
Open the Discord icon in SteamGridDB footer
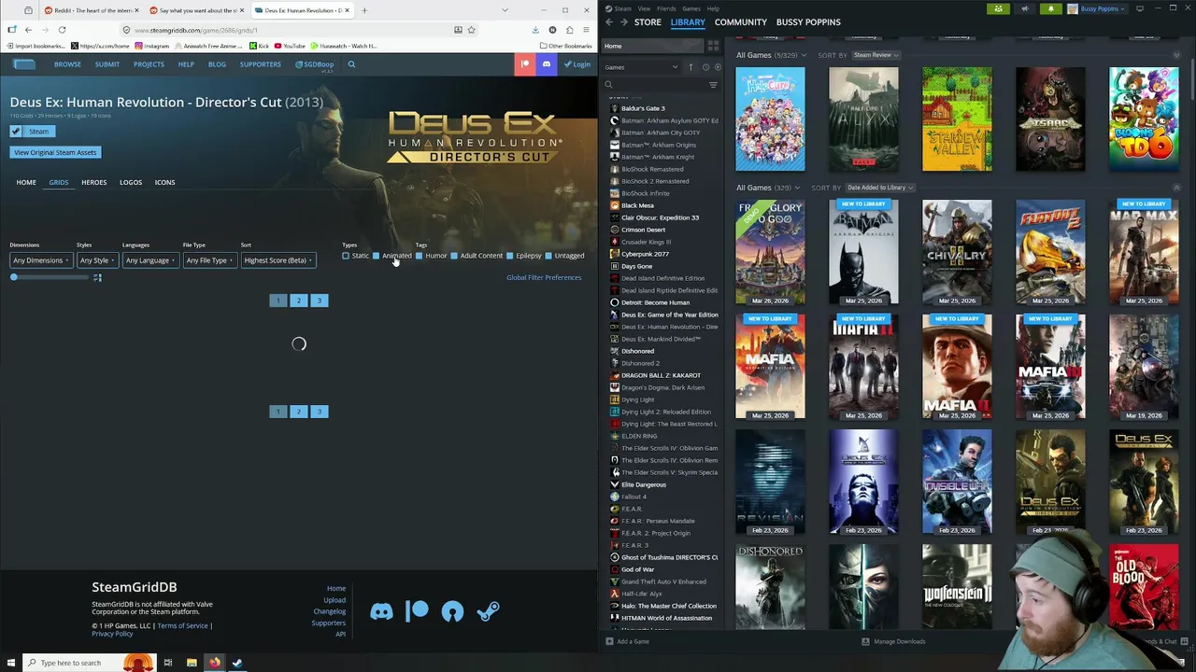coord(381,612)
